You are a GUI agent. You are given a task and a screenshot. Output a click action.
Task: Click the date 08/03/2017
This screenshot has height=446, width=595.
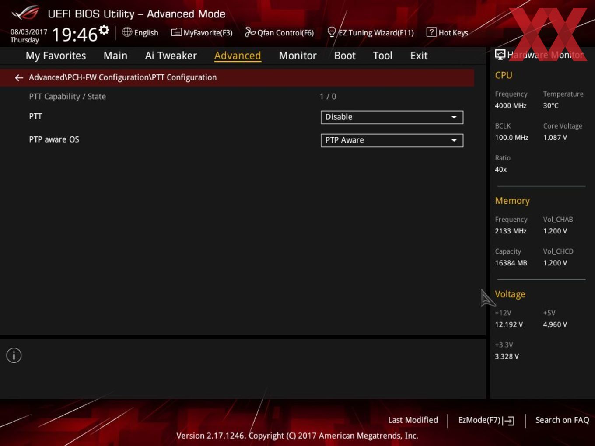29,32
